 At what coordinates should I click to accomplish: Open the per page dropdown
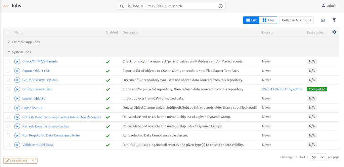[x=318, y=157]
